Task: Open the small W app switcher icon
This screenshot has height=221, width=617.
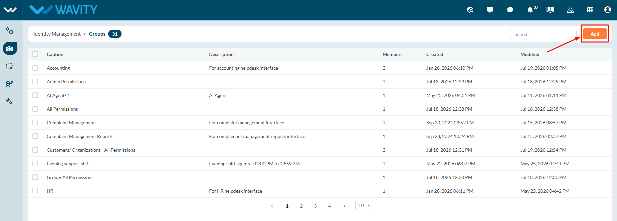Action: pyautogui.click(x=10, y=10)
